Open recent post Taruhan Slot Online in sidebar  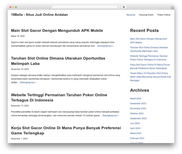coord(149,49)
